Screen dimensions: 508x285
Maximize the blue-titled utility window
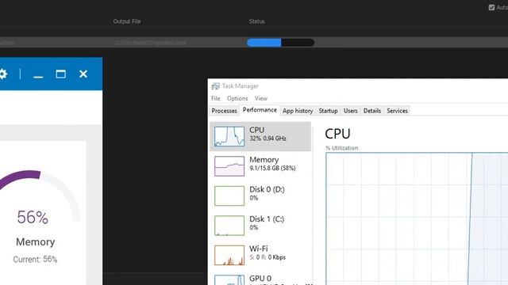coord(60,74)
